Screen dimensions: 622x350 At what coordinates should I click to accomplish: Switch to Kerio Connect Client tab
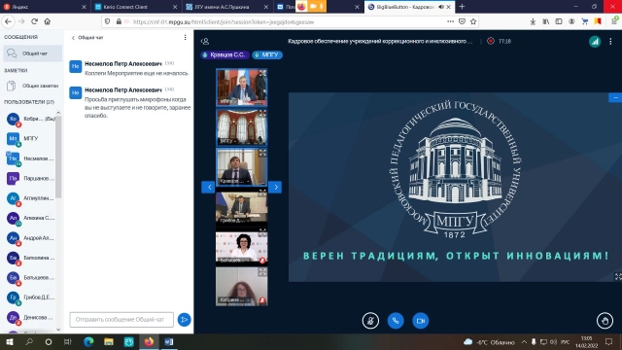136,7
